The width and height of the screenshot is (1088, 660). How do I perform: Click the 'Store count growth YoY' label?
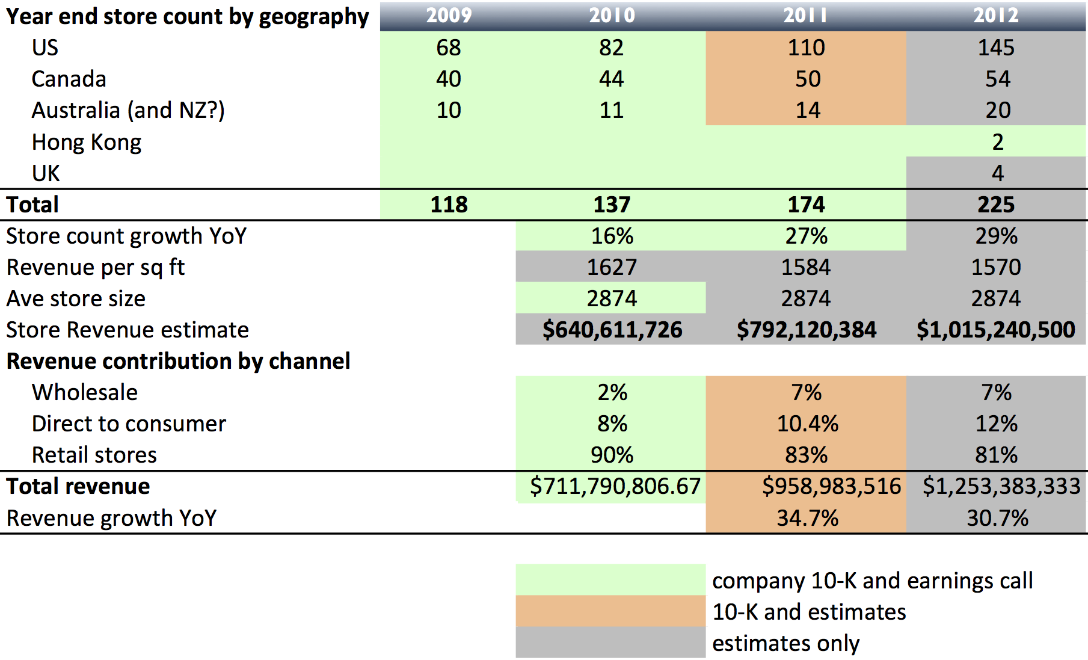click(126, 236)
